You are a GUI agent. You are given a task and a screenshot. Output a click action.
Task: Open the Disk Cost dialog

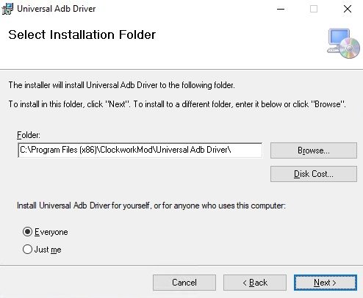pyautogui.click(x=314, y=174)
